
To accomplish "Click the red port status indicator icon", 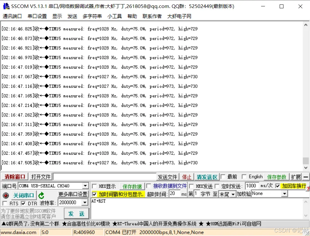I will [6, 195].
